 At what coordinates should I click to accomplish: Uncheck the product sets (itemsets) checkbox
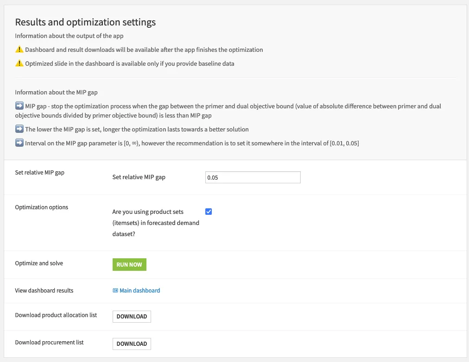[x=209, y=212]
